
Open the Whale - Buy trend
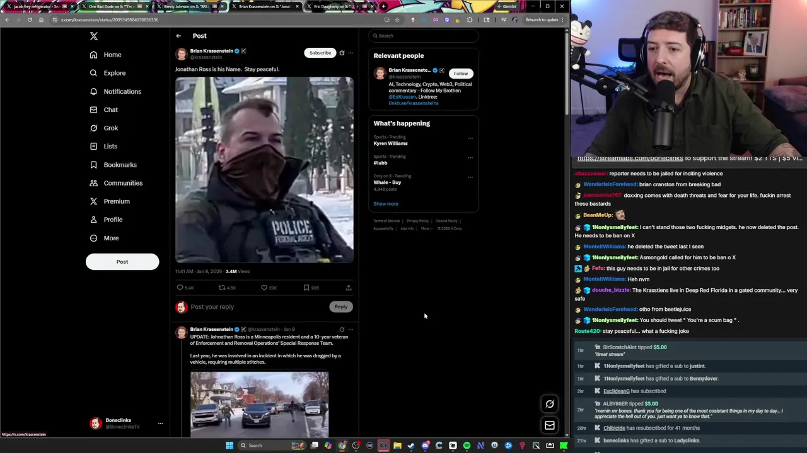click(387, 182)
